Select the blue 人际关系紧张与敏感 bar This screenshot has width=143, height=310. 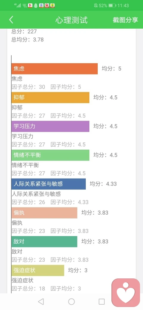point(49,184)
